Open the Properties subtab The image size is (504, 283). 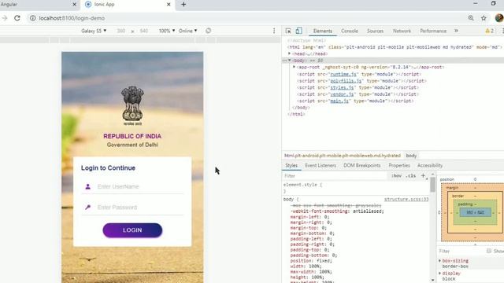click(399, 166)
